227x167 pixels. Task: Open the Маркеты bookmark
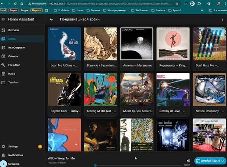coord(37,10)
